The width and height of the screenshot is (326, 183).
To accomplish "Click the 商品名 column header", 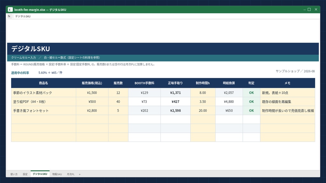I will [x=43, y=83].
